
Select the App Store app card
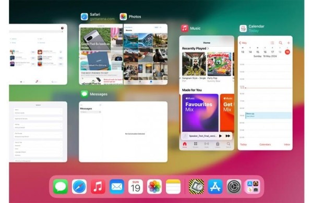tap(38, 54)
